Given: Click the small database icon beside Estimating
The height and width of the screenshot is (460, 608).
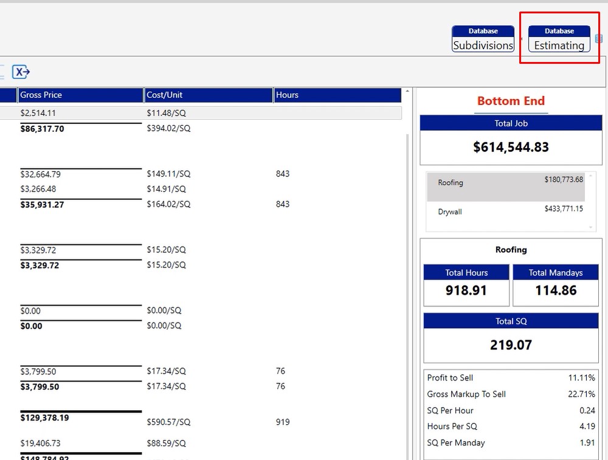Looking at the screenshot, I should pos(599,38).
